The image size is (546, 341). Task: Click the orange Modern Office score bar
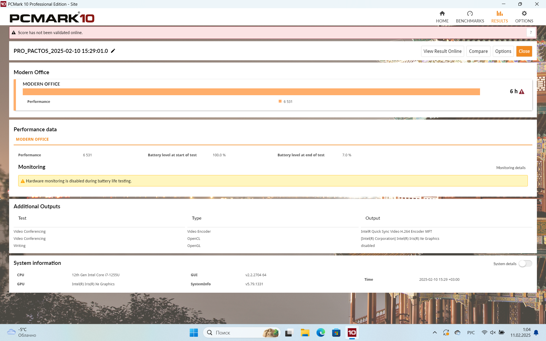coord(251,92)
